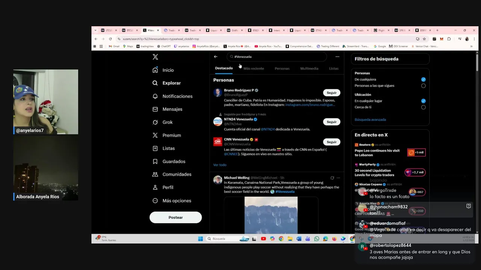Open the Ver todo link
Viewport: 481px width, 270px height.
click(x=220, y=165)
